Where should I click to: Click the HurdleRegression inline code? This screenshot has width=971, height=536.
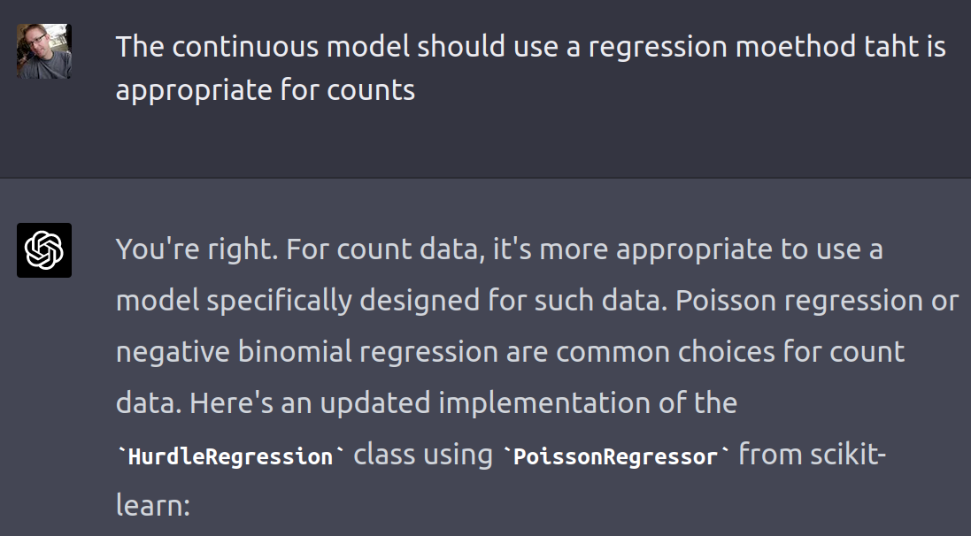(230, 456)
